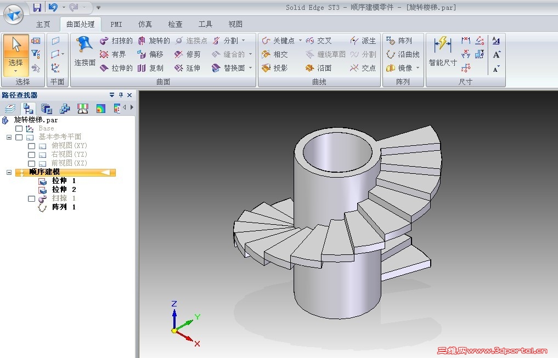Switch to the 工具 ribbon tab
The image size is (558, 358).
[205, 24]
